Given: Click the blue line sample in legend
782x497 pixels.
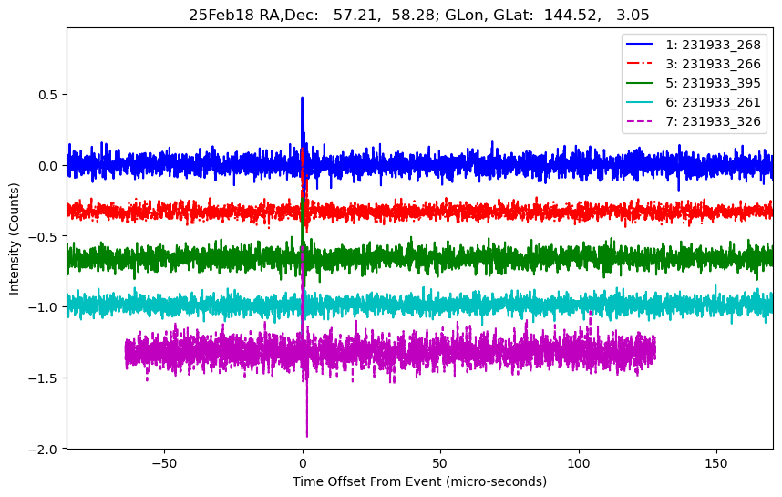Looking at the screenshot, I should pos(640,45).
